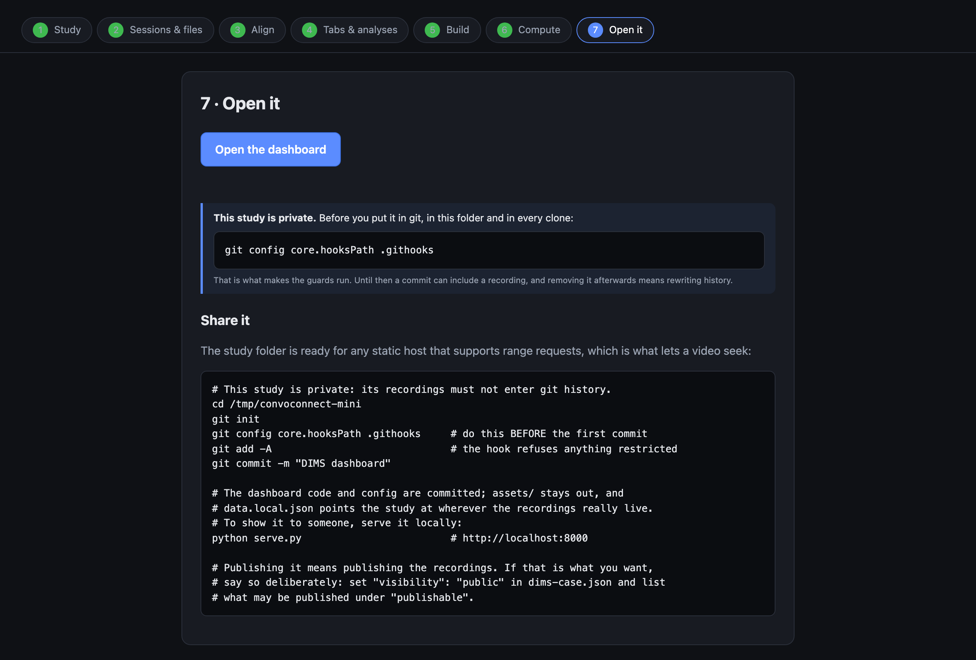Click the green number 3 badge

[238, 30]
